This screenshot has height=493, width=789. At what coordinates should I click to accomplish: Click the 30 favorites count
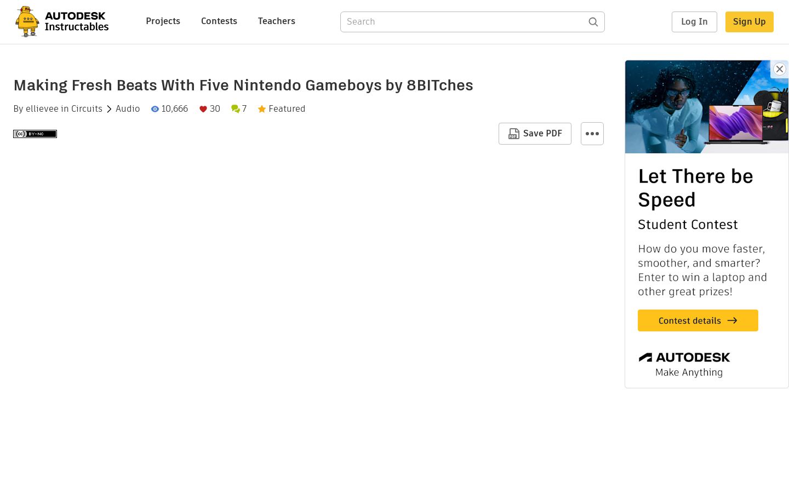(215, 109)
